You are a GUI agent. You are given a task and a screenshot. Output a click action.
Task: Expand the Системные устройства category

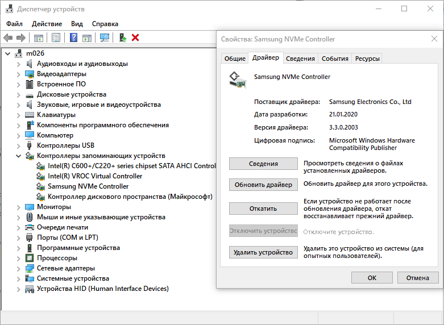coord(18,278)
